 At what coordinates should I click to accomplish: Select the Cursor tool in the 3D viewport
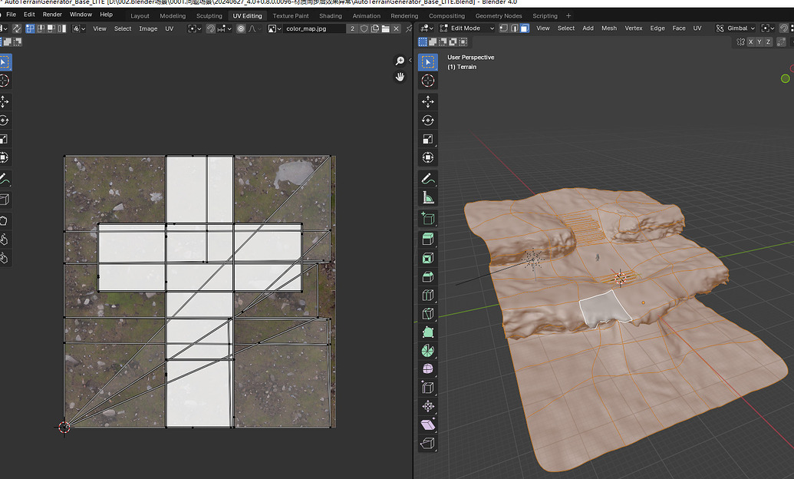pos(428,81)
